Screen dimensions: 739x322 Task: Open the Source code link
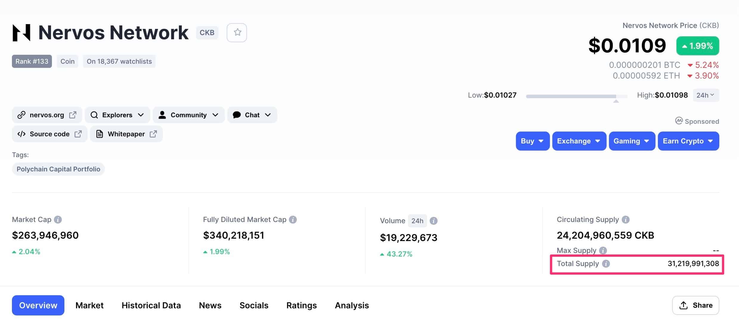[x=50, y=134]
